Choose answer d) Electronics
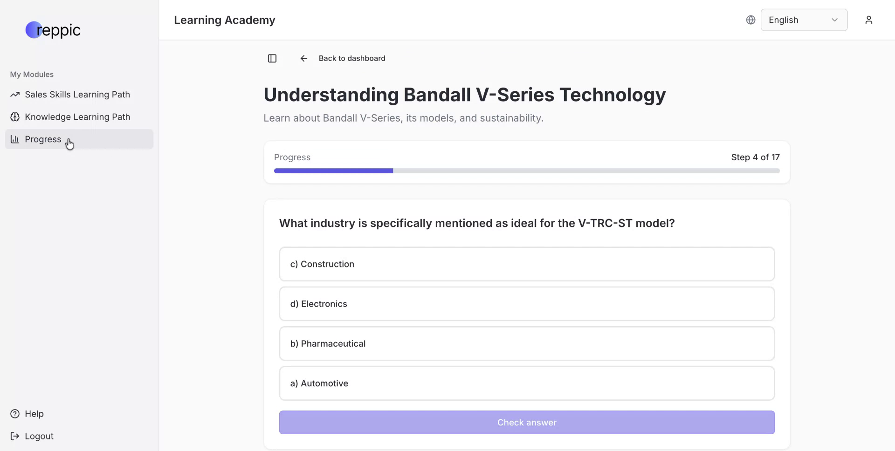Viewport: 895px width, 451px height. point(527,304)
